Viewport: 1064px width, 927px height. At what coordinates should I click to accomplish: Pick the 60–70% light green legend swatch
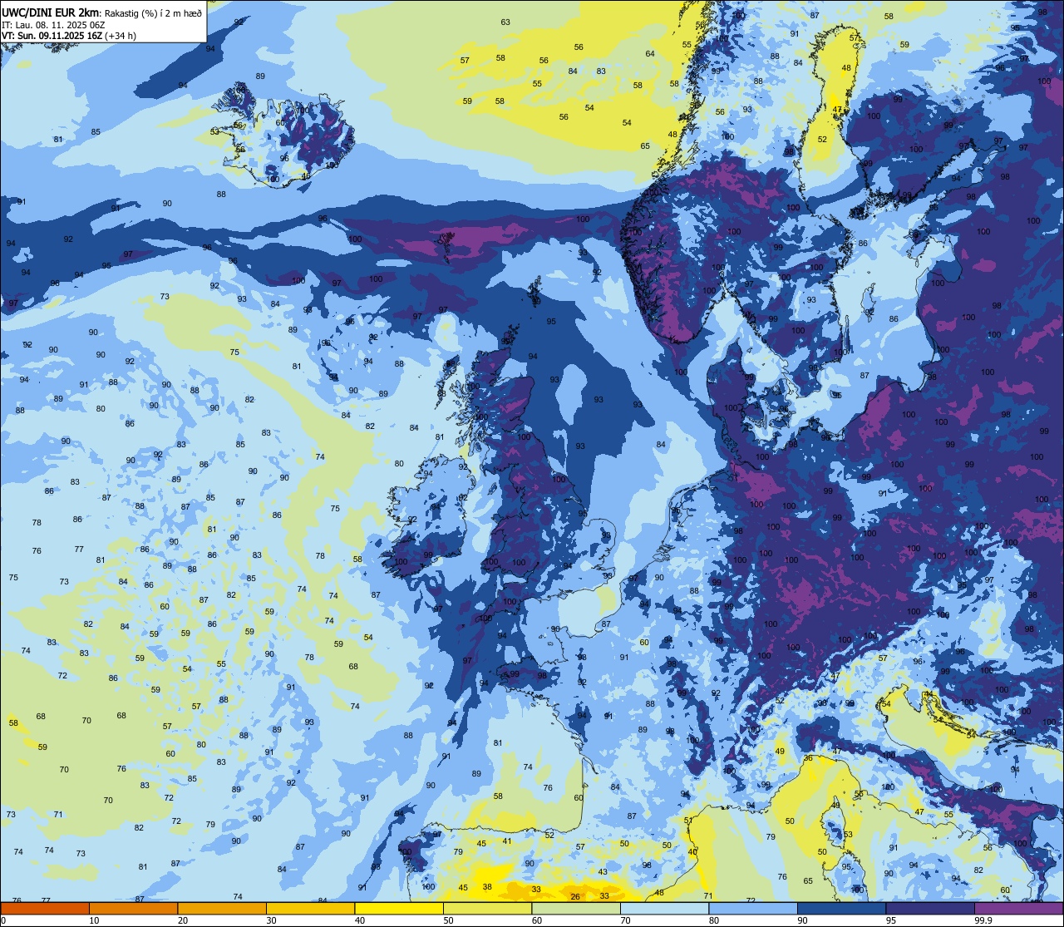point(576,908)
